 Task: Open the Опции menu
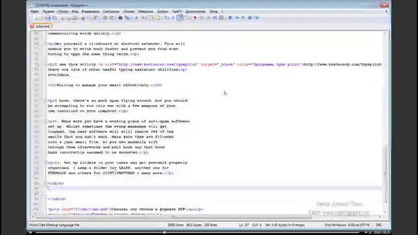[x=129, y=12]
